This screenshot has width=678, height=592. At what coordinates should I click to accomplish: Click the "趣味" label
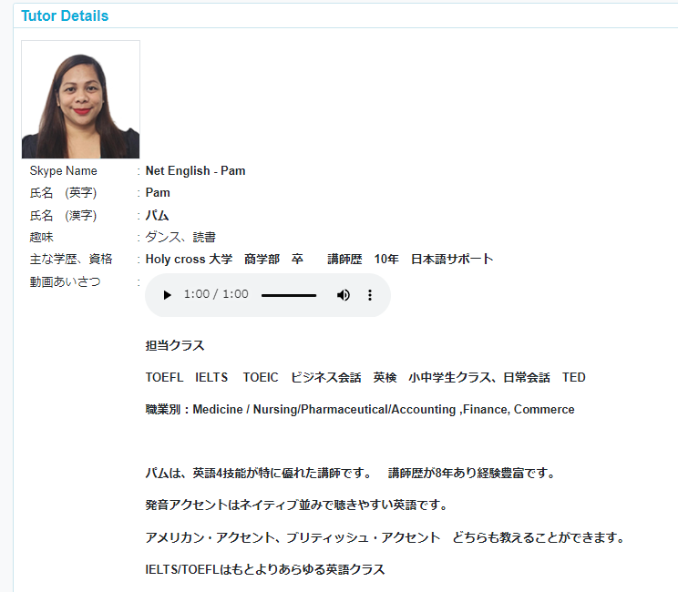(x=42, y=237)
